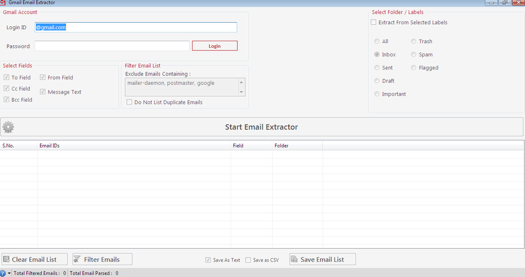Toggle the Save as CSV checkbox
The width and height of the screenshot is (525, 277).
(x=248, y=260)
